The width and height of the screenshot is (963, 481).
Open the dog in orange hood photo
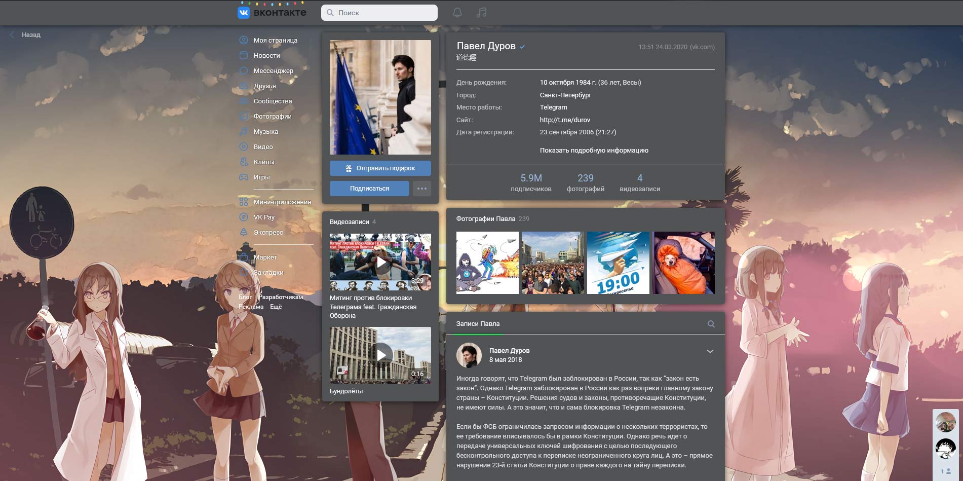(684, 263)
